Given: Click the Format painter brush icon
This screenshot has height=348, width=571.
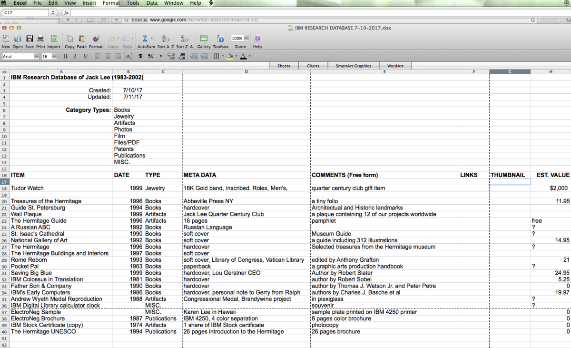Looking at the screenshot, I should tap(96, 39).
